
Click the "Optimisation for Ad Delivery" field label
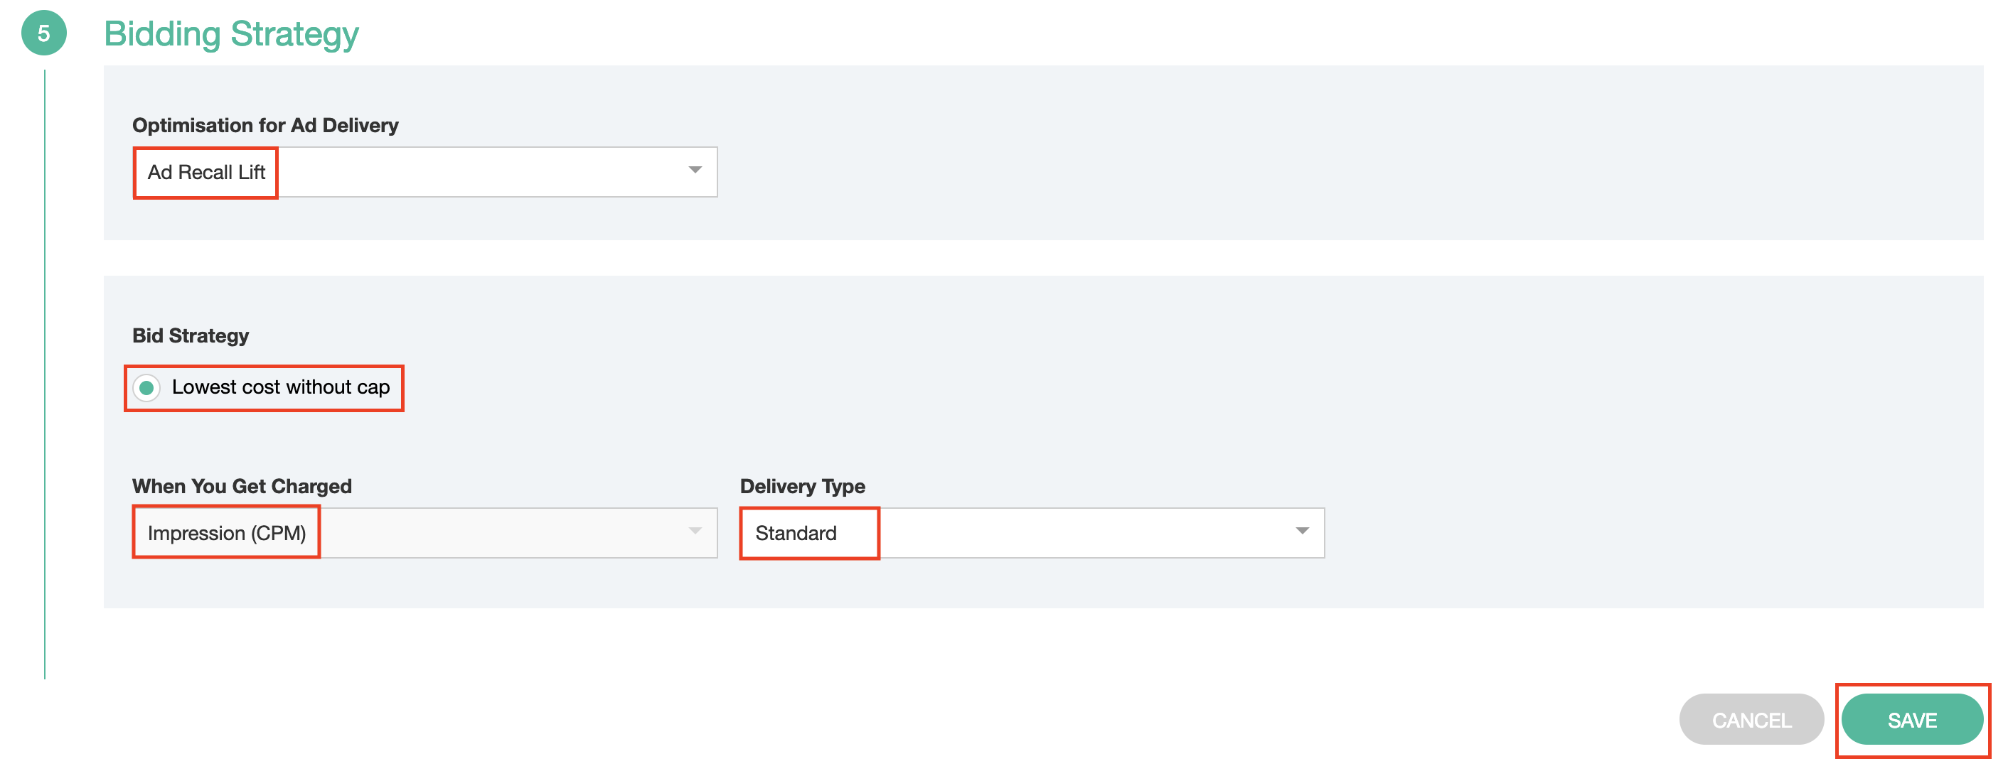click(265, 126)
